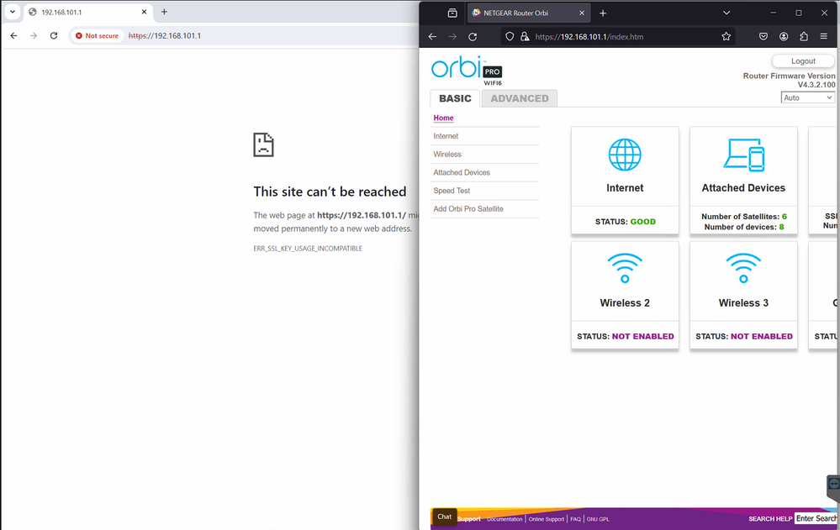
Task: Click the Internet globe icon
Action: point(624,155)
